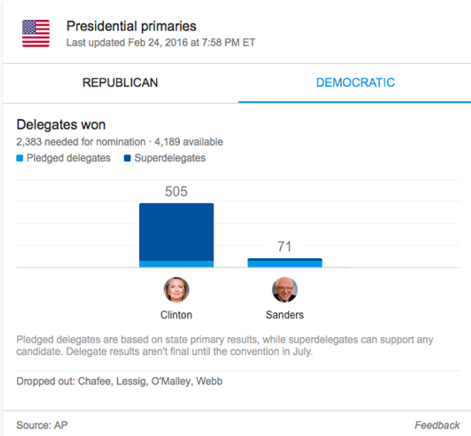
Task: Switch to the Republican tab
Action: coord(120,83)
